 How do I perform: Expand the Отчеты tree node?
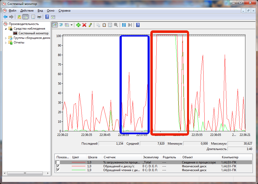(x=6, y=43)
